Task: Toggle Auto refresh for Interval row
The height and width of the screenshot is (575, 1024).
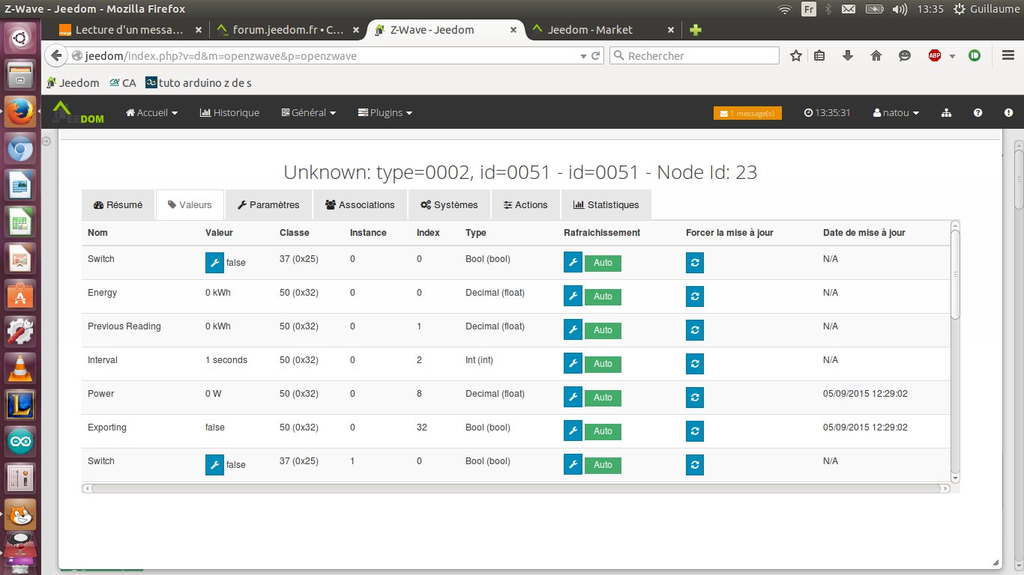Action: [x=603, y=364]
